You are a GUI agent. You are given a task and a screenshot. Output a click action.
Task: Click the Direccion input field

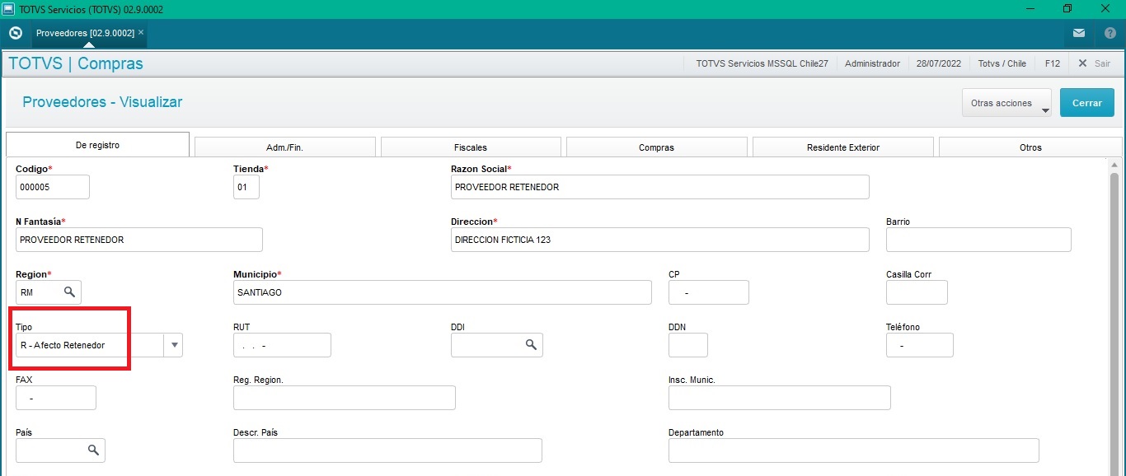tap(659, 240)
